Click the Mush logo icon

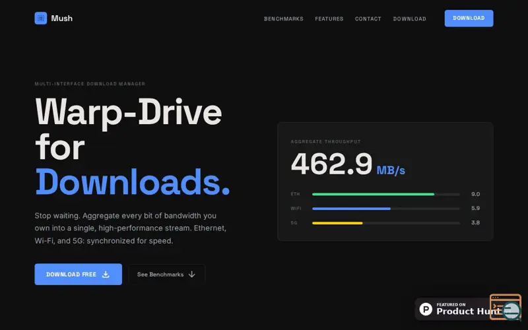point(41,18)
